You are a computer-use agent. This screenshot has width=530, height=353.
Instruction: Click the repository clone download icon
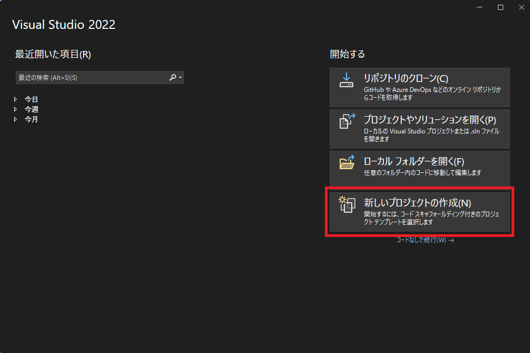[346, 80]
